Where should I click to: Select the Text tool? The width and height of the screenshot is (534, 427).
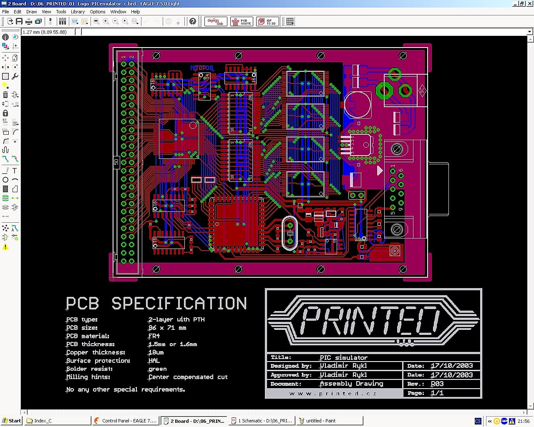coord(15,171)
